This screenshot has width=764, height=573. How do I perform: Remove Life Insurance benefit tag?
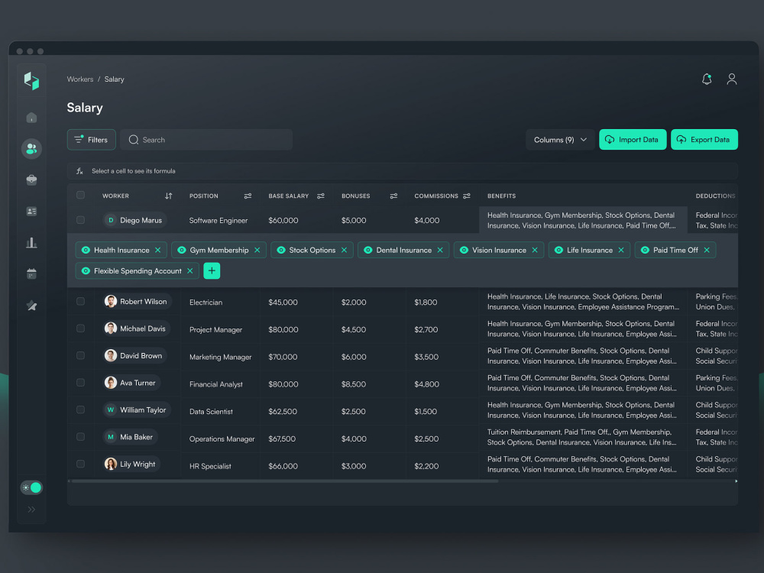[x=621, y=250]
